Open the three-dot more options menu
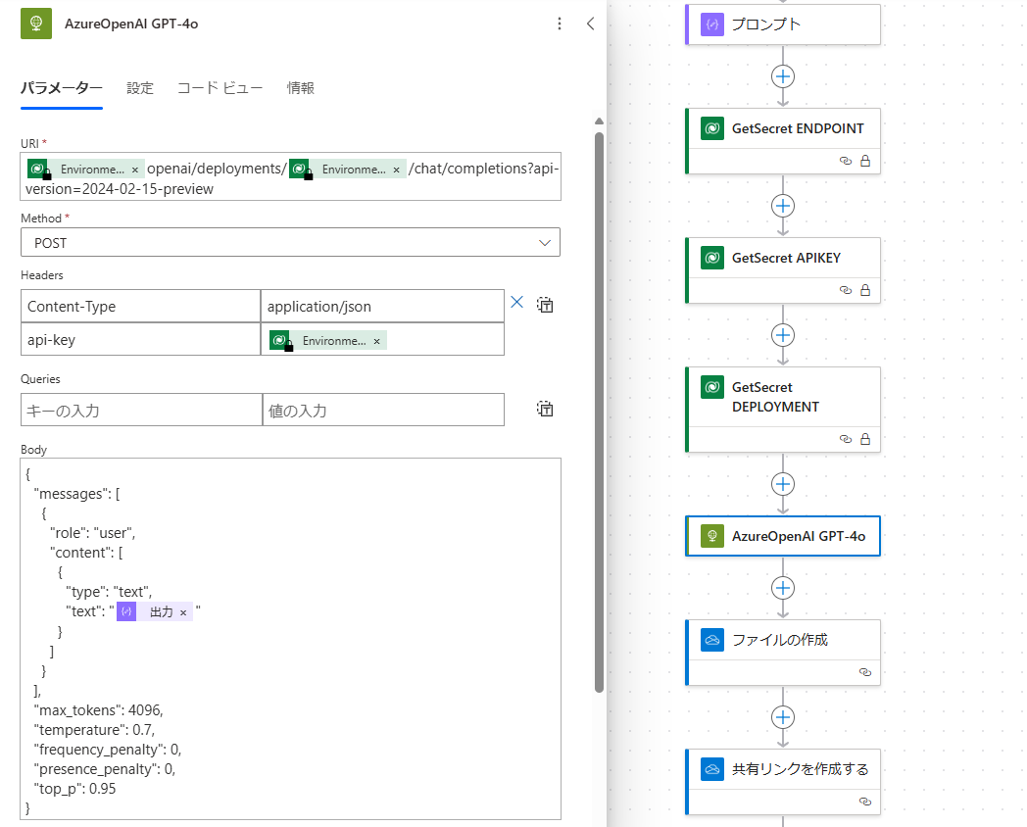 [559, 24]
